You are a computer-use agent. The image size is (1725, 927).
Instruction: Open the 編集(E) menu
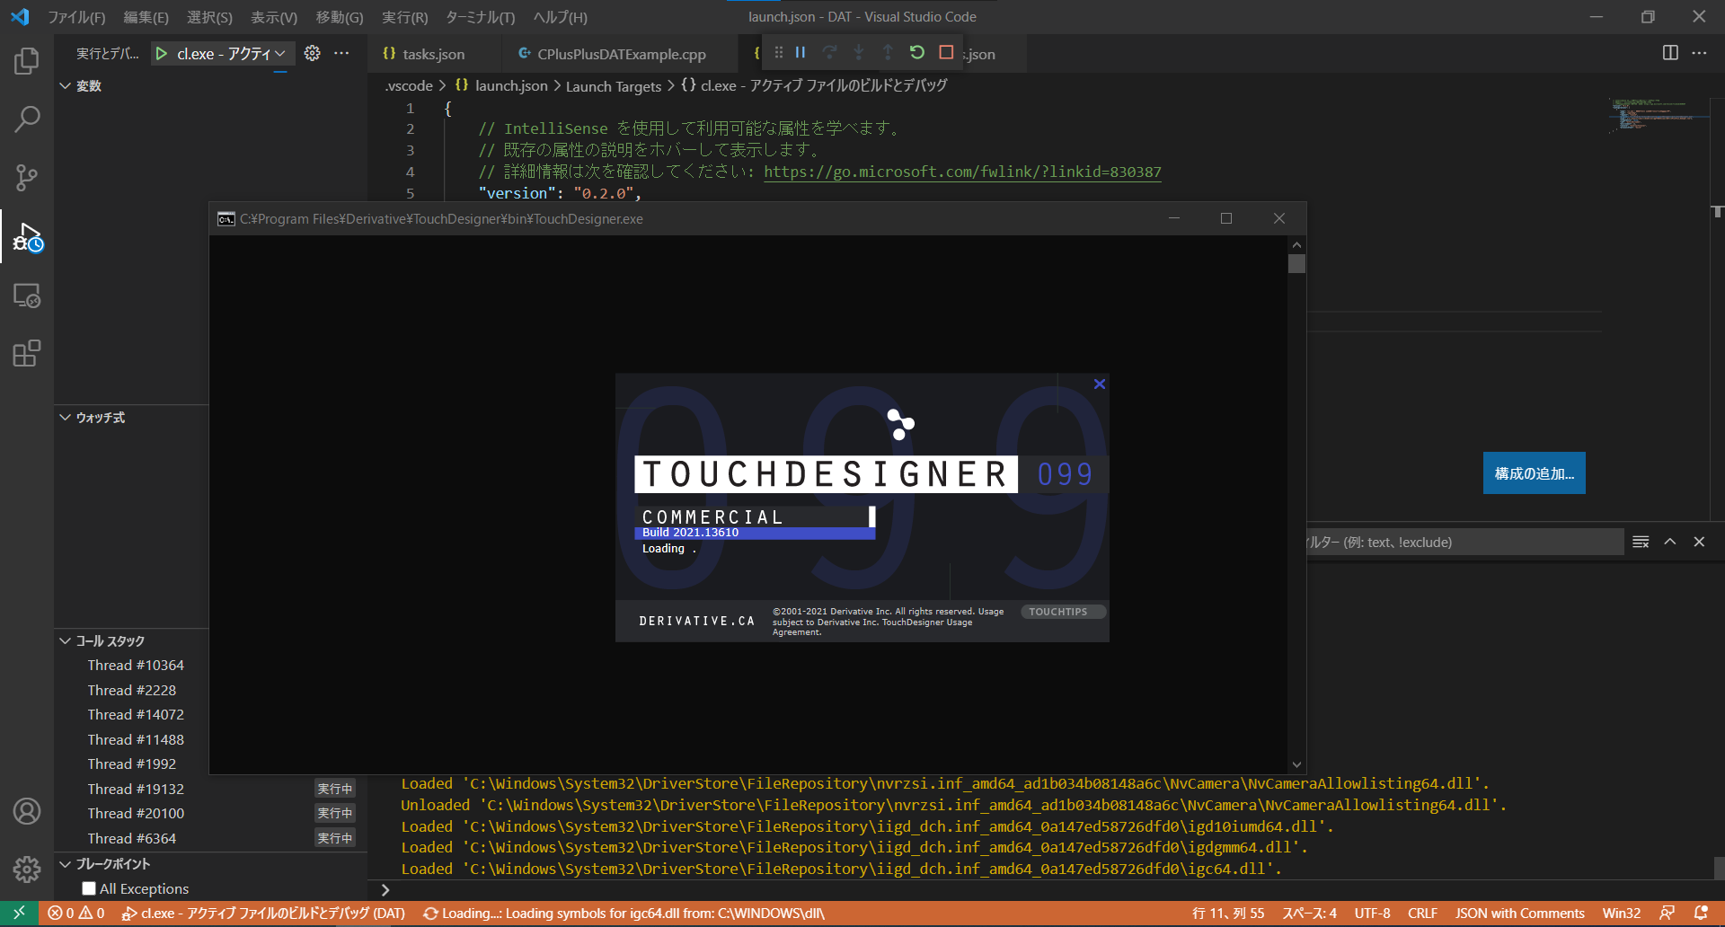tap(146, 17)
